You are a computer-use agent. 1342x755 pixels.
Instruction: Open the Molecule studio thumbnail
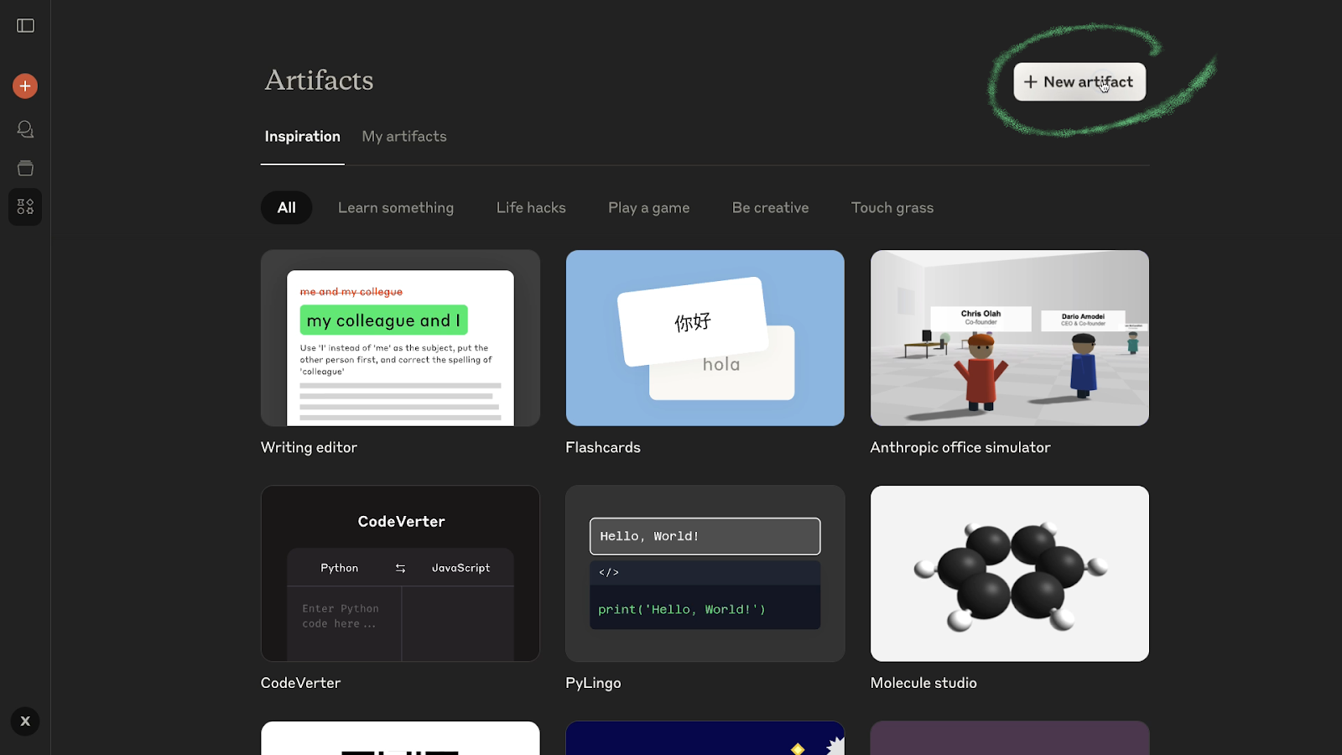click(x=1010, y=574)
